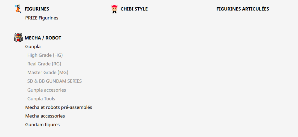The height and width of the screenshot is (137, 298).
Task: Go to Gunpla Tools page
Action: [x=41, y=99]
